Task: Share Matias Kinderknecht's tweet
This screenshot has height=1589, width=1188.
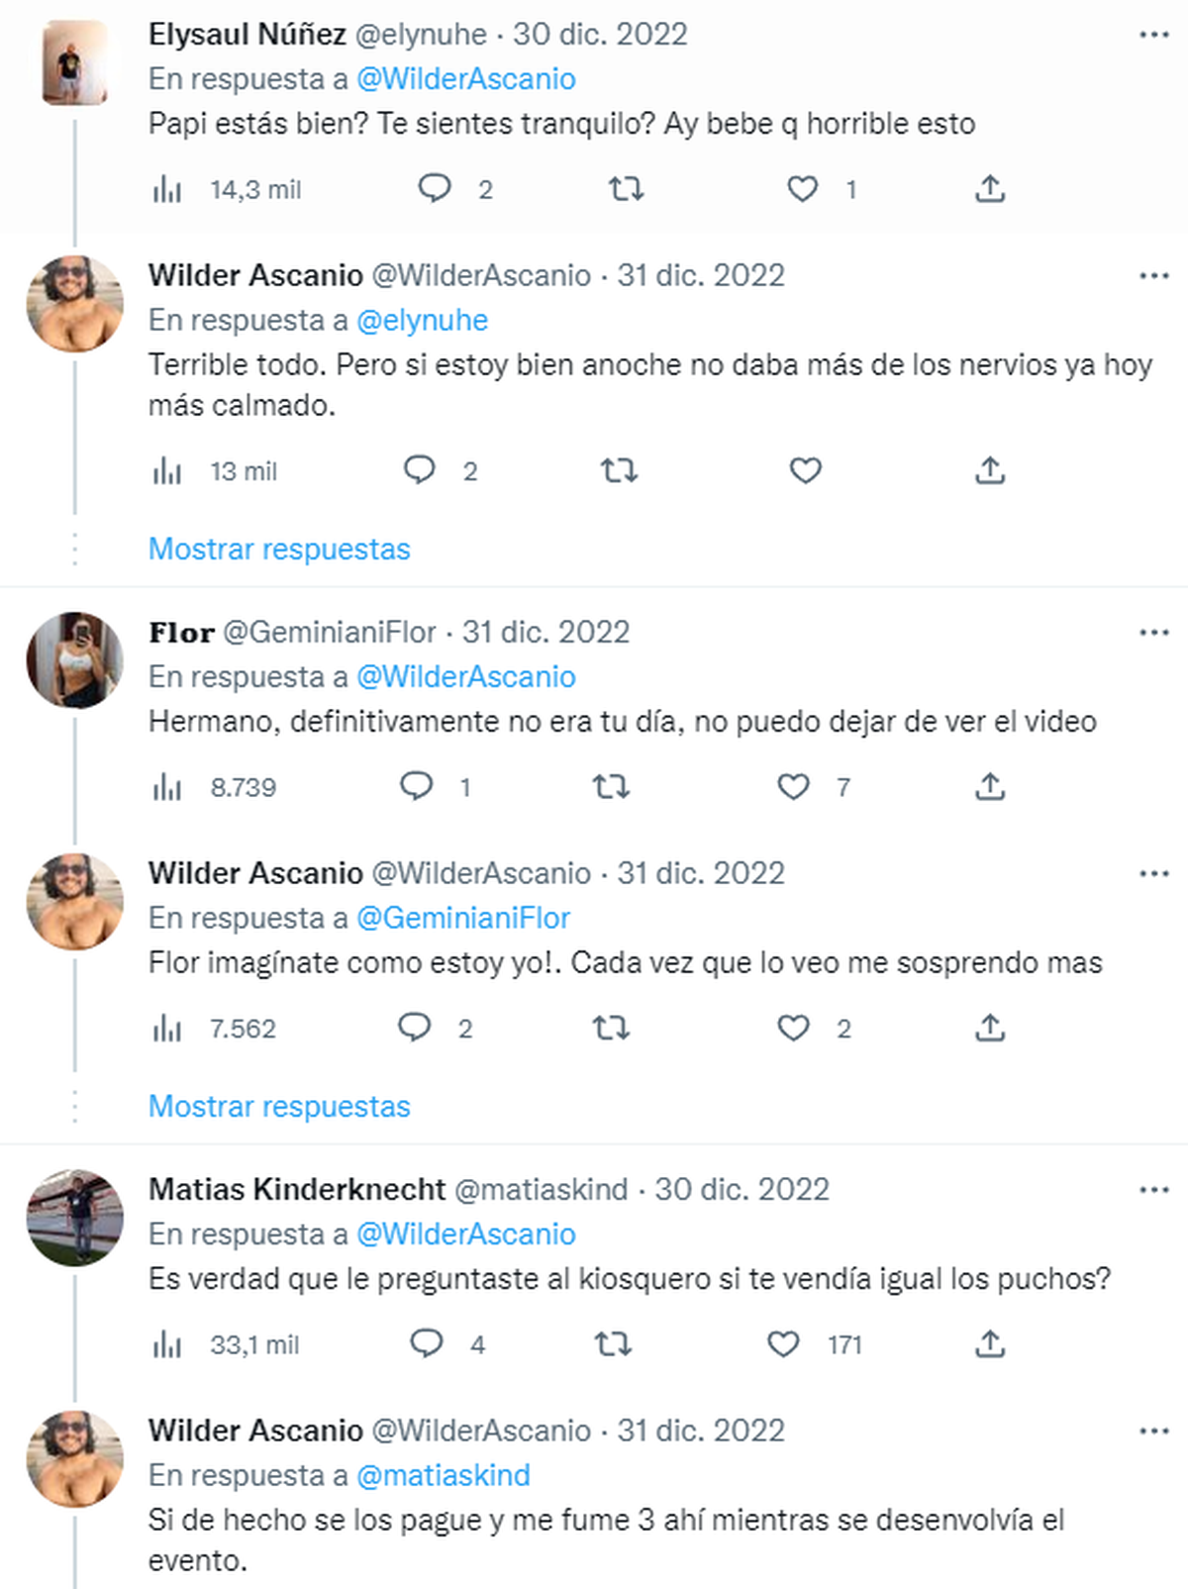Action: click(990, 1343)
